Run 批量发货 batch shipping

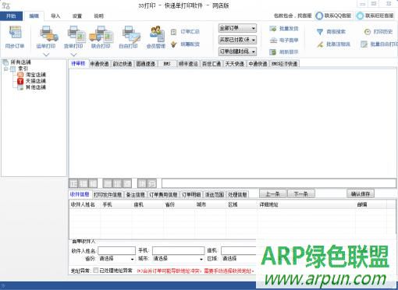click(x=284, y=28)
